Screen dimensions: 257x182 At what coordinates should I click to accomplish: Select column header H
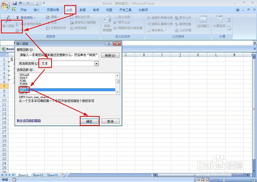[144, 55]
